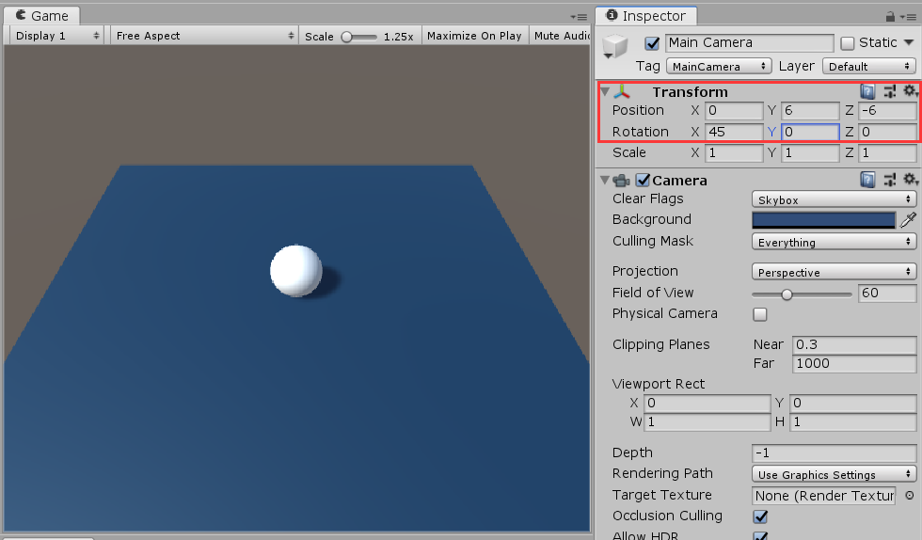Toggle Main Camera active checkbox
This screenshot has height=540, width=922.
point(652,43)
